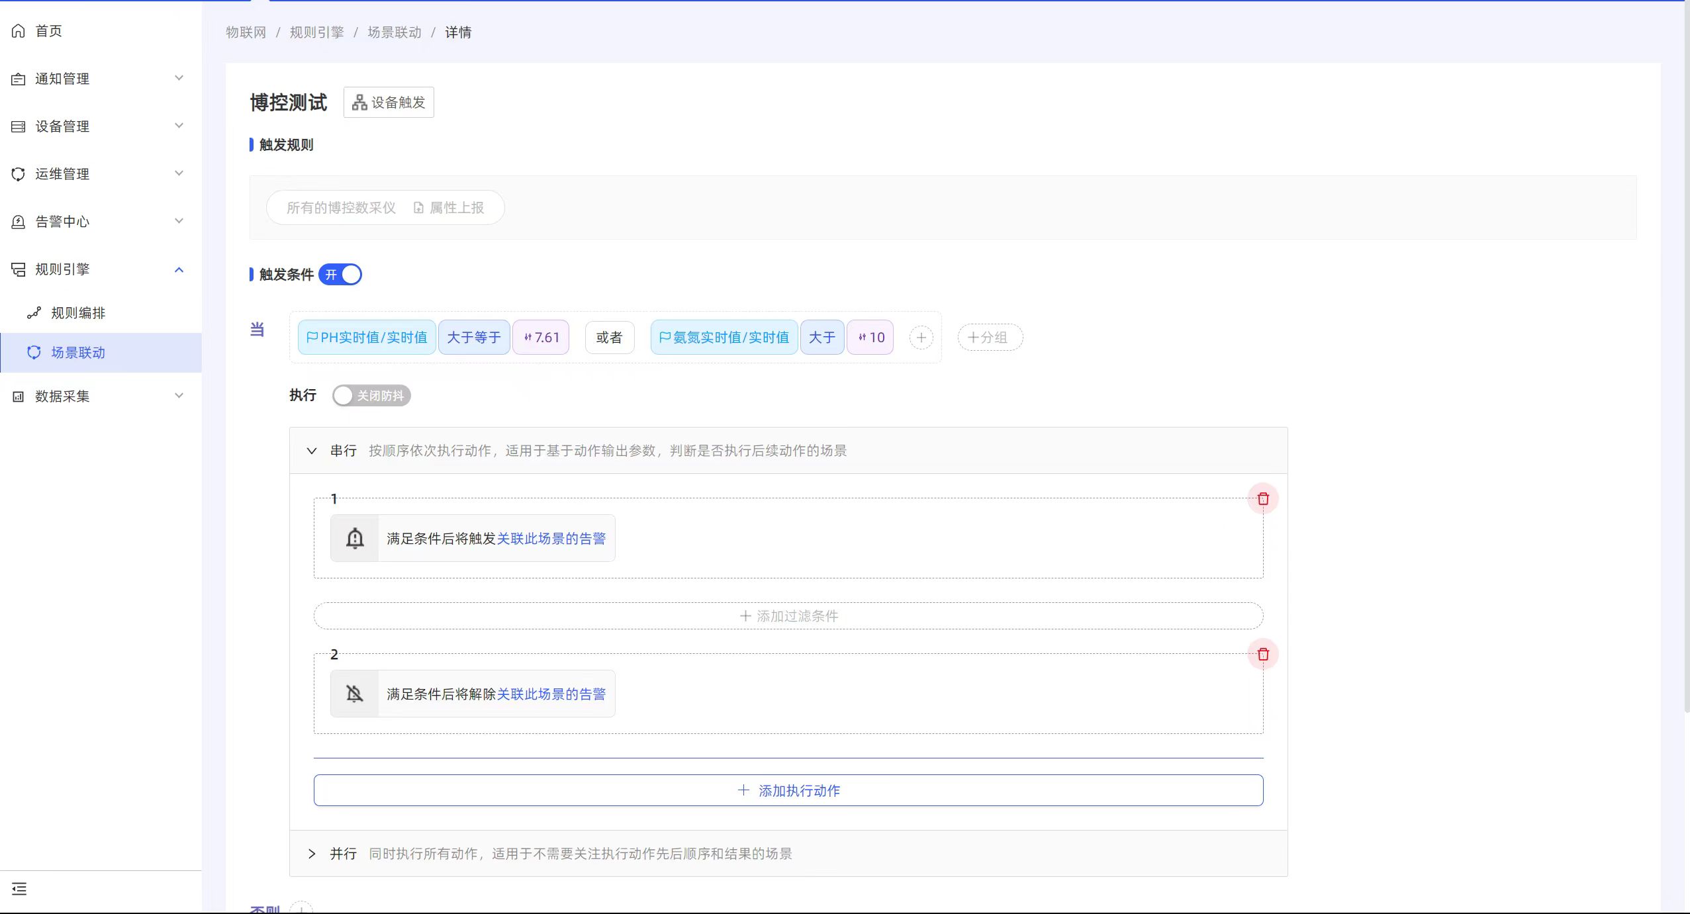Click the PH实时值/实时值 condition field

click(367, 338)
